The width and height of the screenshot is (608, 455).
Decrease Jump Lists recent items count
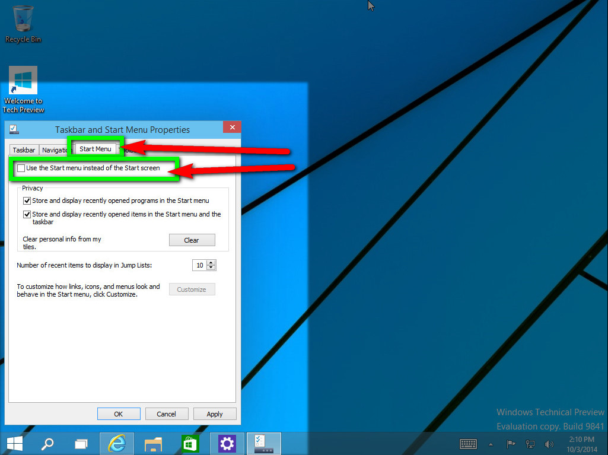pyautogui.click(x=211, y=268)
